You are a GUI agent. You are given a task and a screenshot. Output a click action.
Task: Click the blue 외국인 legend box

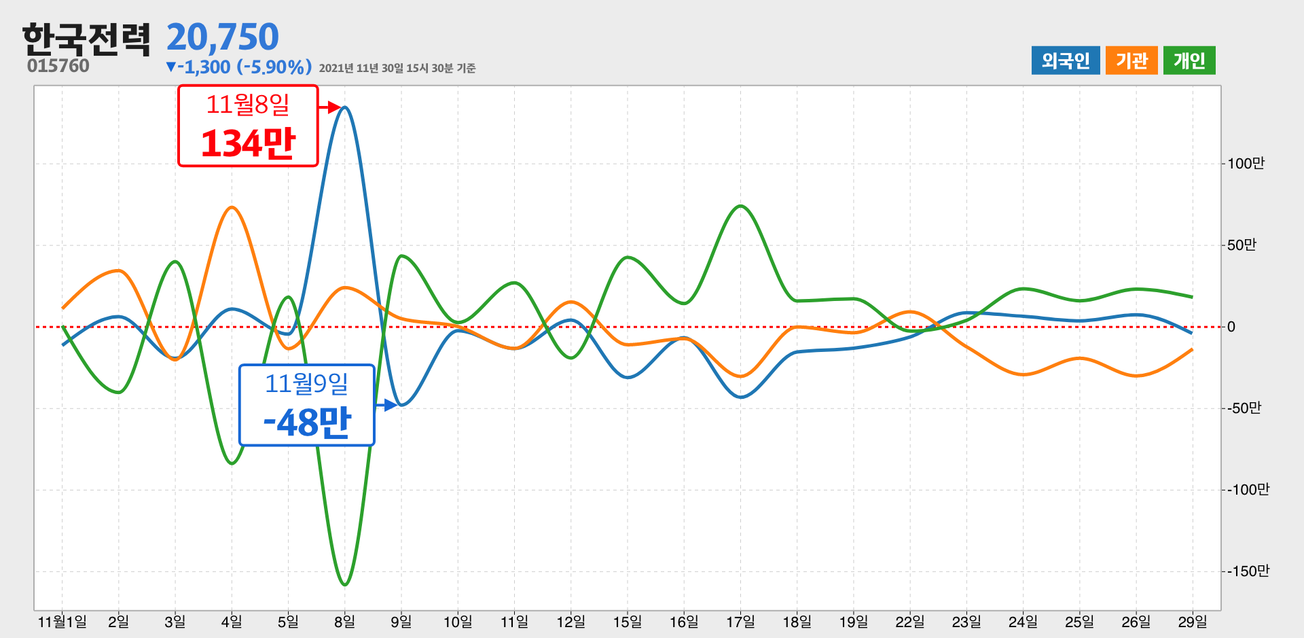[x=1065, y=60]
